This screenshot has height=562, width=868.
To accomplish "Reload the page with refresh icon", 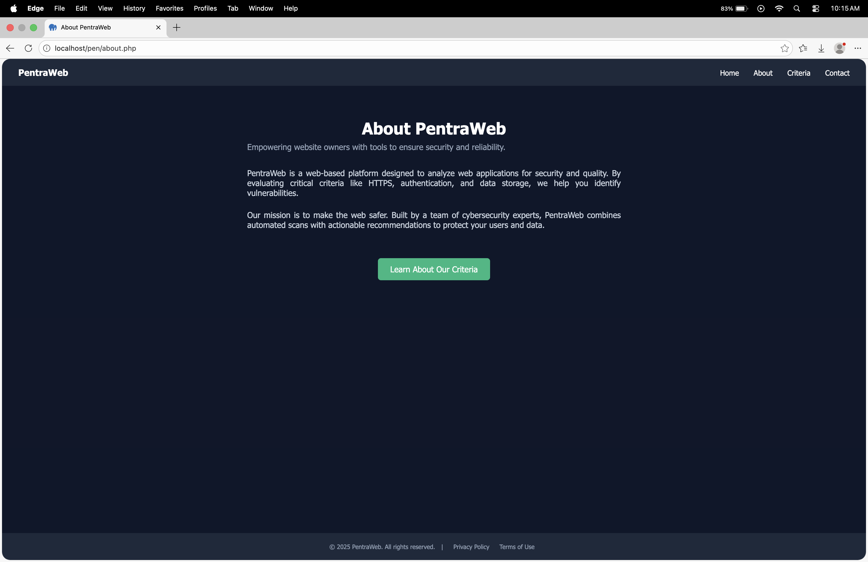I will 28,48.
